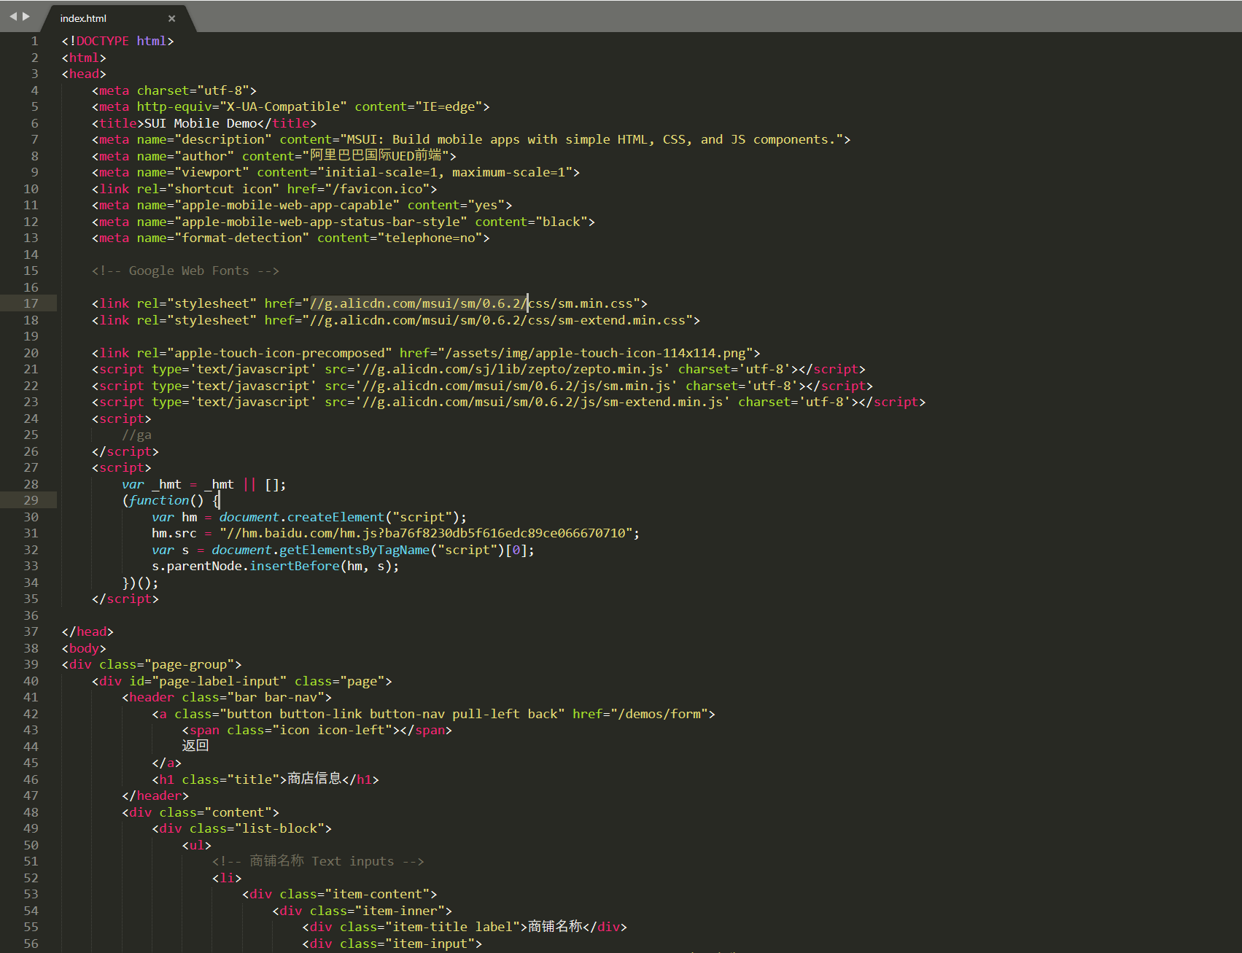1242x953 pixels.
Task: Click the opening html tag on line 2
Action: 84,58
